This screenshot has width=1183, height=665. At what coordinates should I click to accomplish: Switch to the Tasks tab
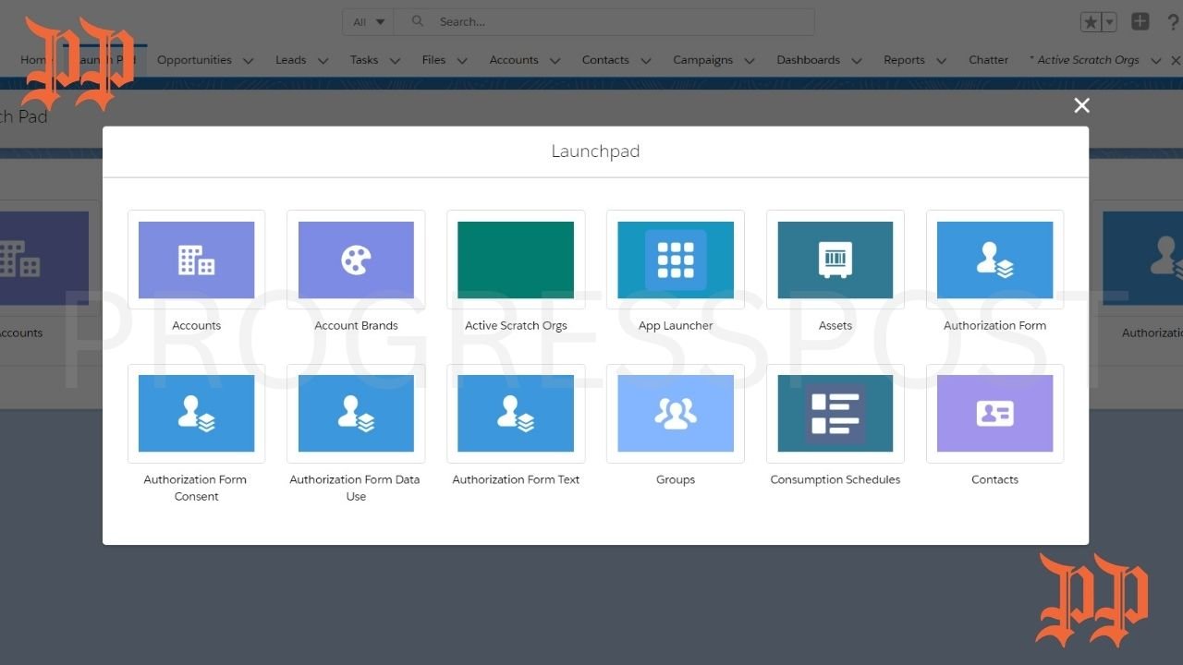click(x=364, y=60)
